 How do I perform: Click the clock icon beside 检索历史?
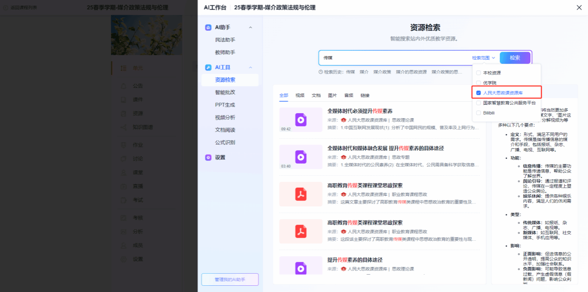point(321,72)
